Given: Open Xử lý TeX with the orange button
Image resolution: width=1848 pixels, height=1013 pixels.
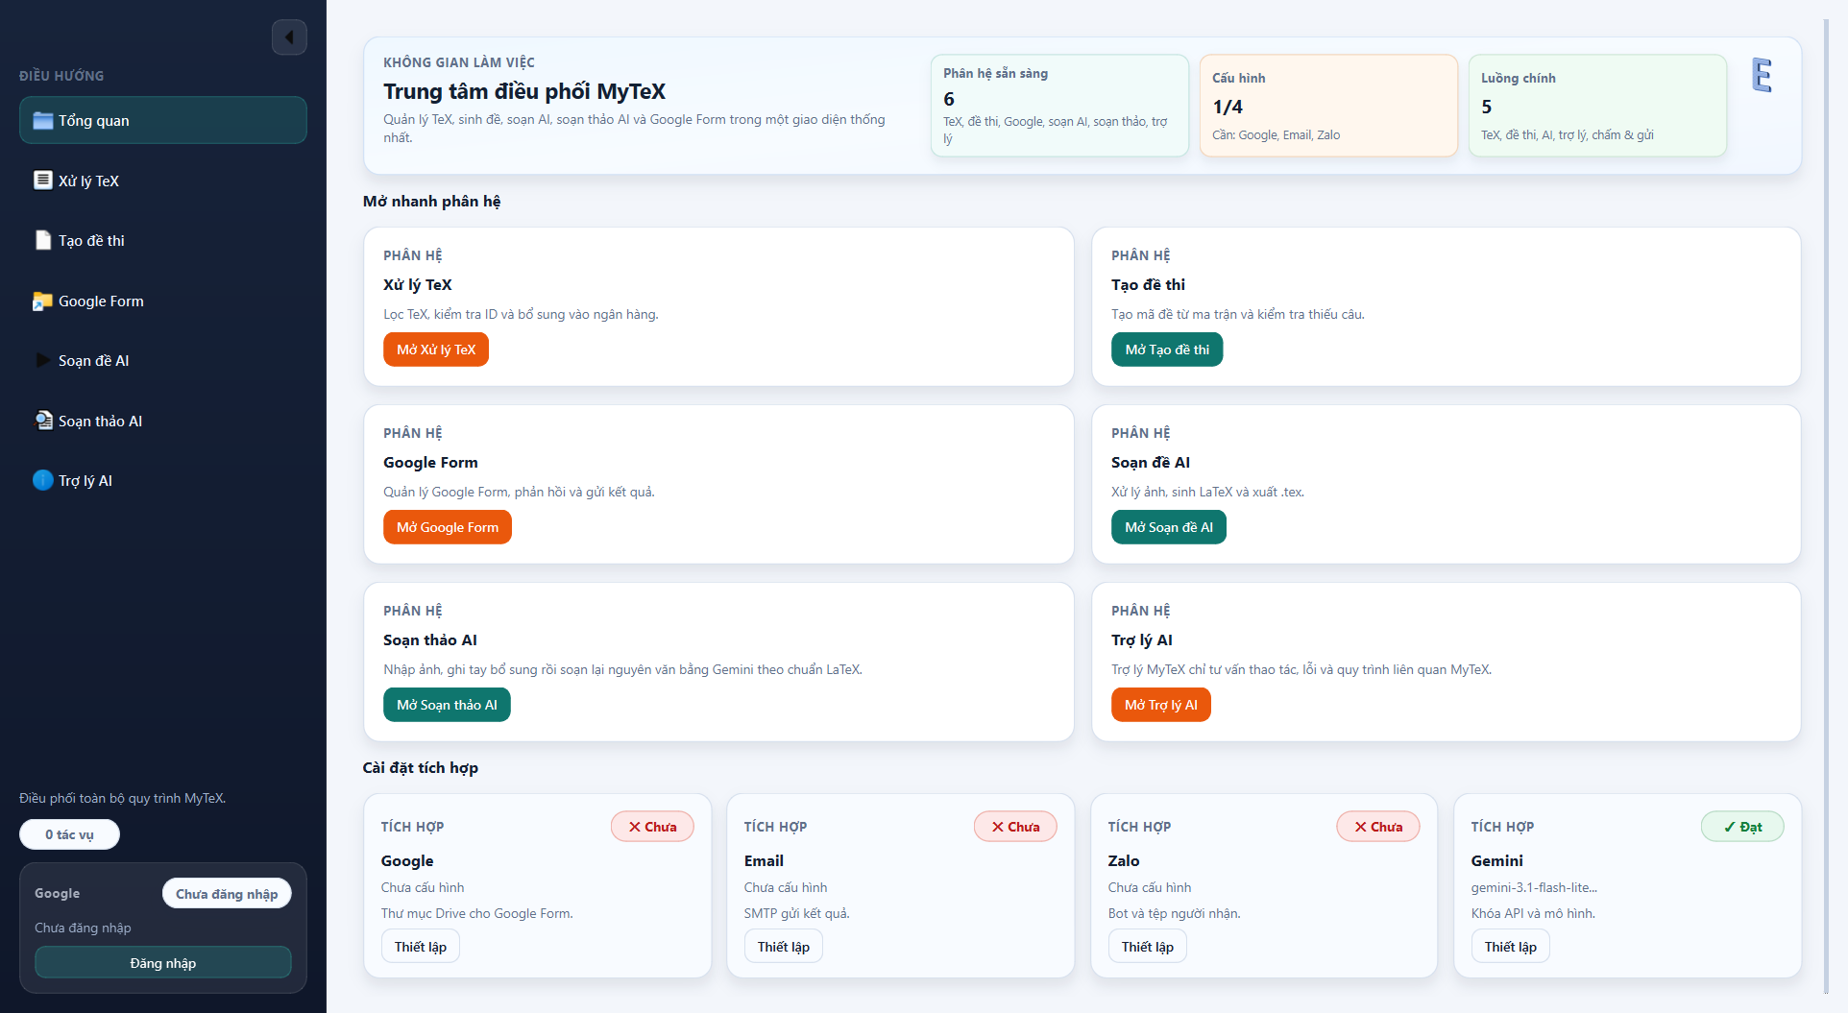Looking at the screenshot, I should [x=436, y=350].
